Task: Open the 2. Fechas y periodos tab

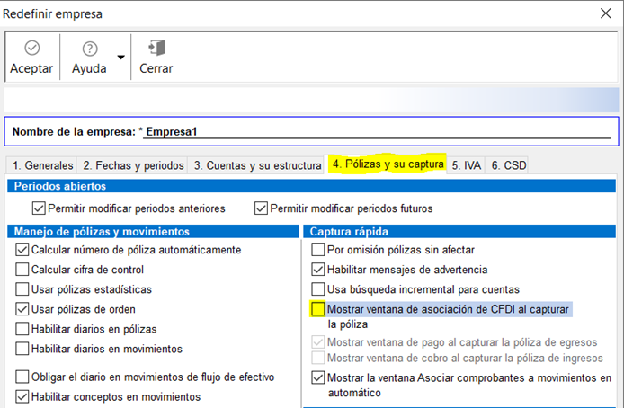Action: tap(133, 165)
